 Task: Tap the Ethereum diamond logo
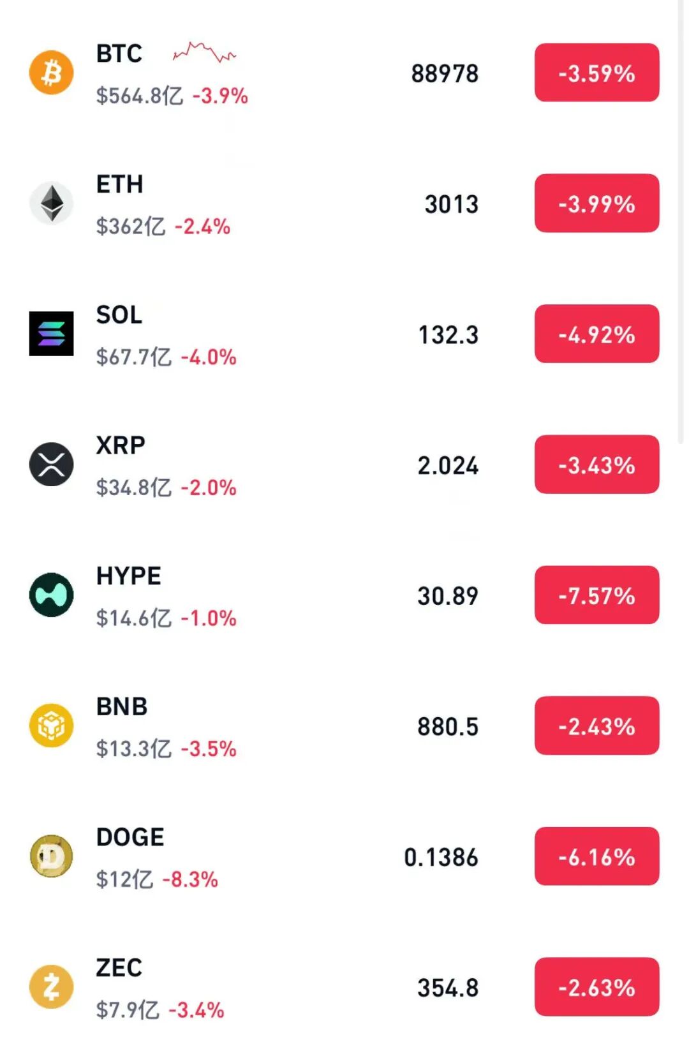click(x=52, y=204)
